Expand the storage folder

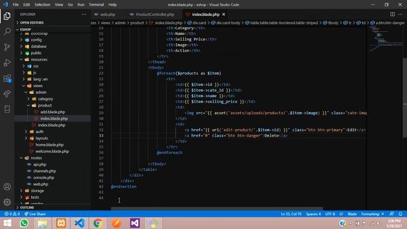38,191
